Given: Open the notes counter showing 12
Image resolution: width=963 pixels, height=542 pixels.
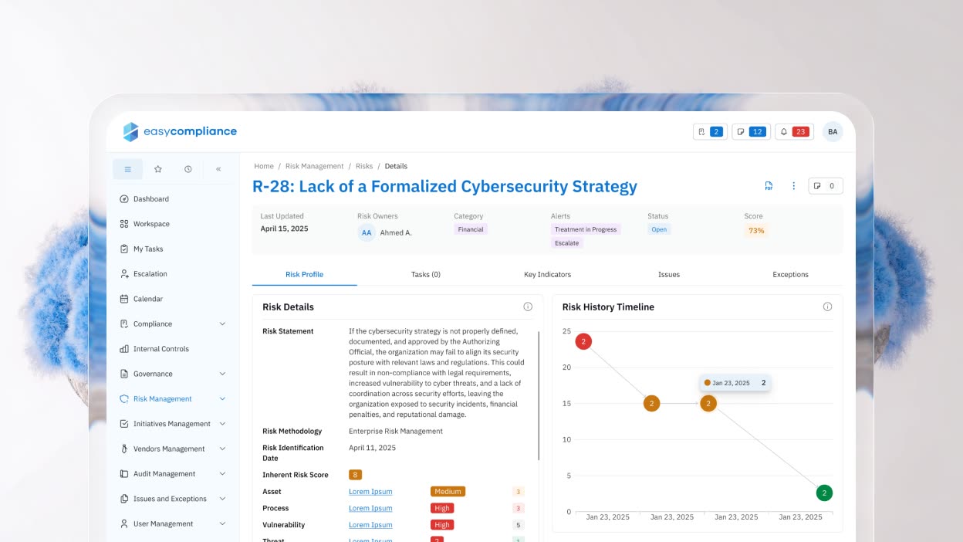Looking at the screenshot, I should point(751,132).
